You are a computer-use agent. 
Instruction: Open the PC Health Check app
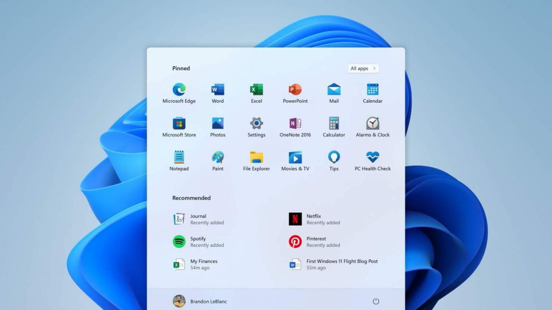[x=373, y=157]
